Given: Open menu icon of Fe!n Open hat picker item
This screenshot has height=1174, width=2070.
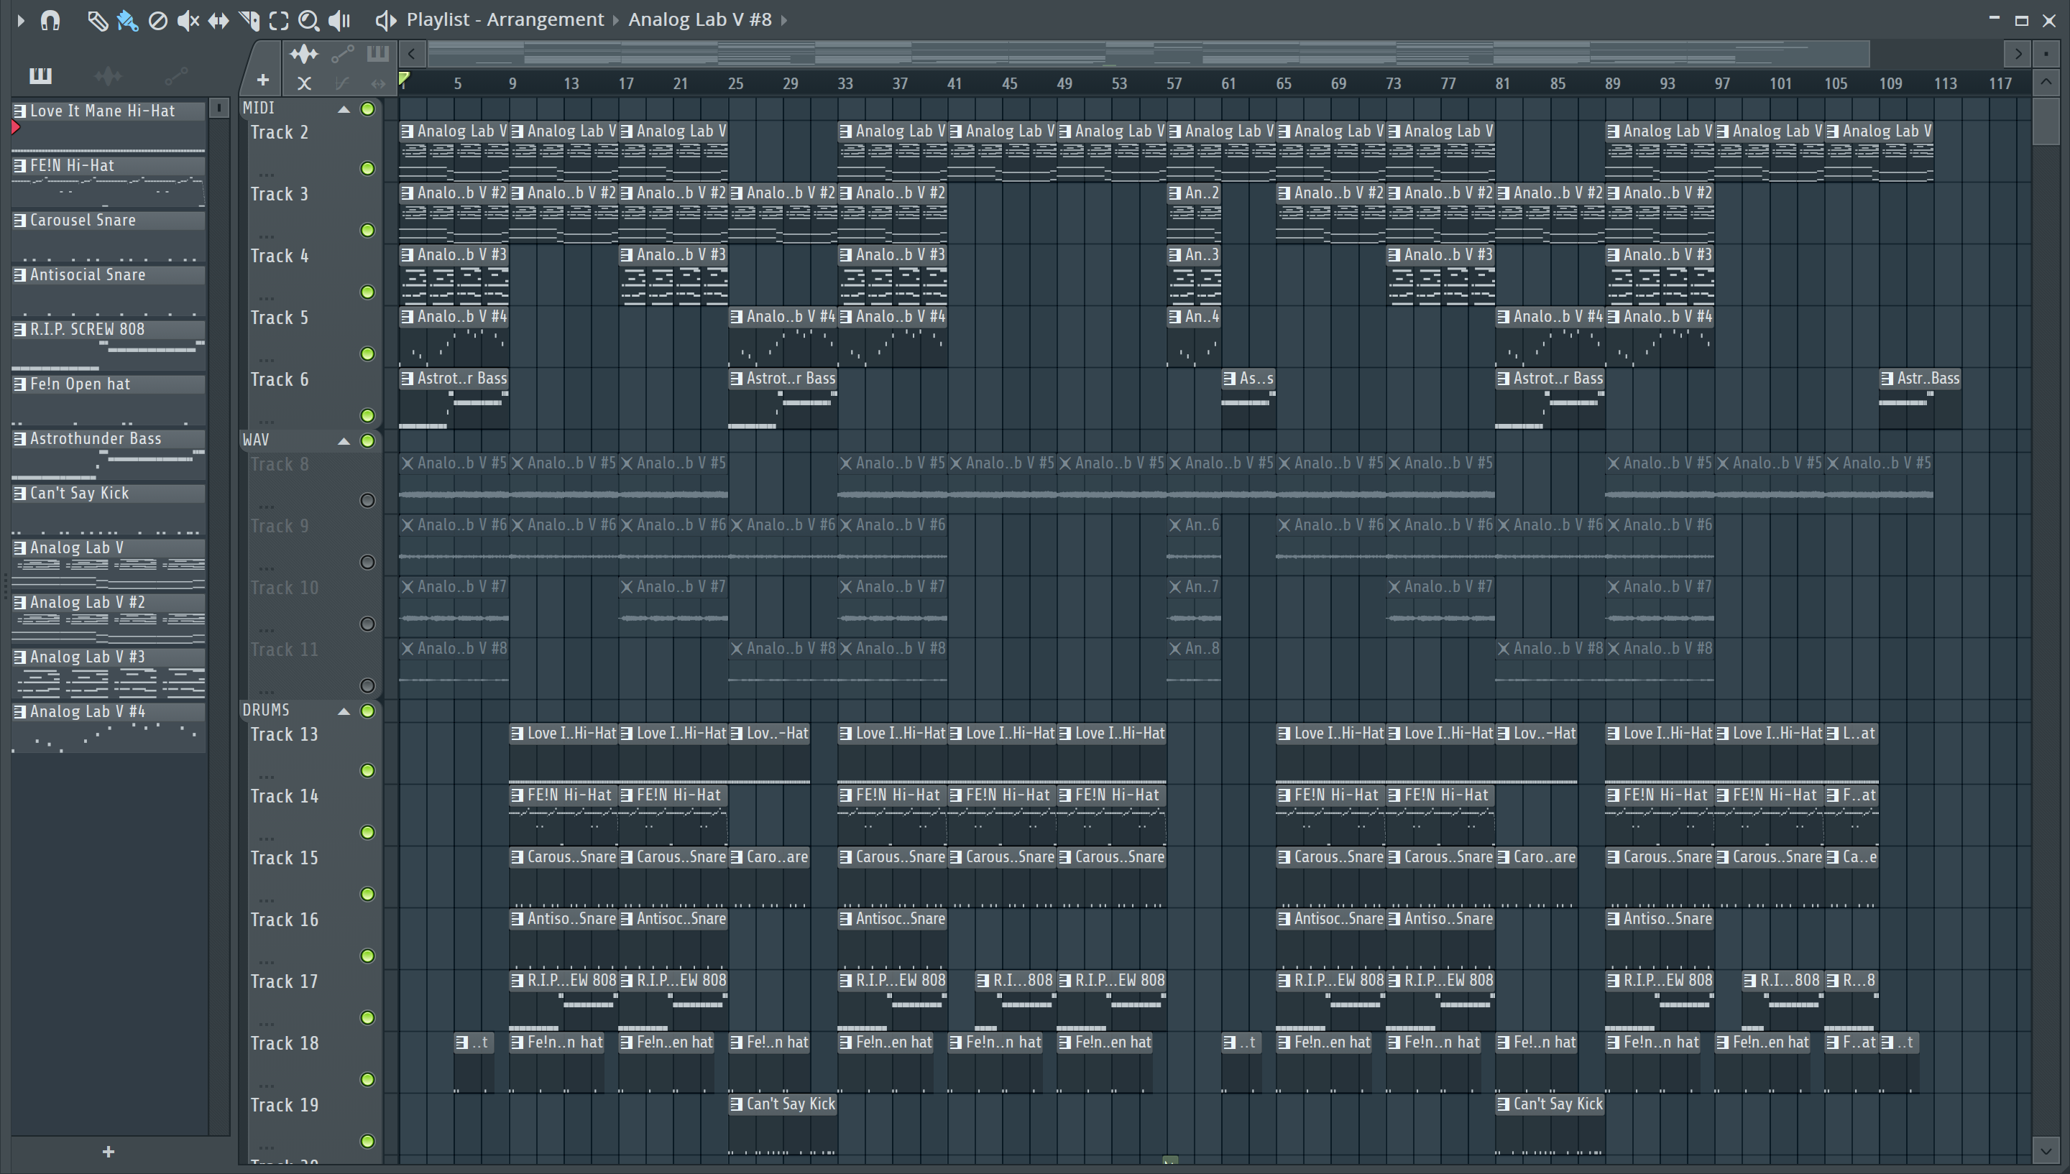Looking at the screenshot, I should pyautogui.click(x=19, y=384).
